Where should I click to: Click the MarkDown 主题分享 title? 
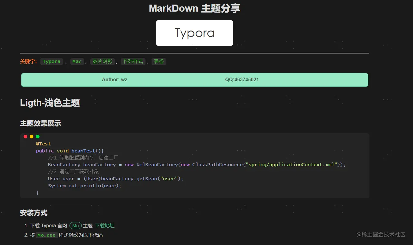(194, 8)
